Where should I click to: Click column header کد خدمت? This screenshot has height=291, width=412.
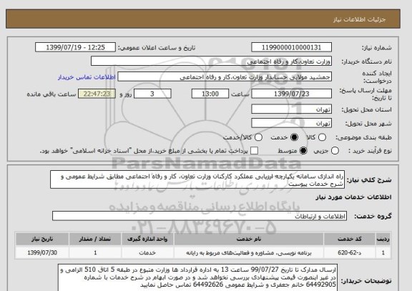[350, 239]
